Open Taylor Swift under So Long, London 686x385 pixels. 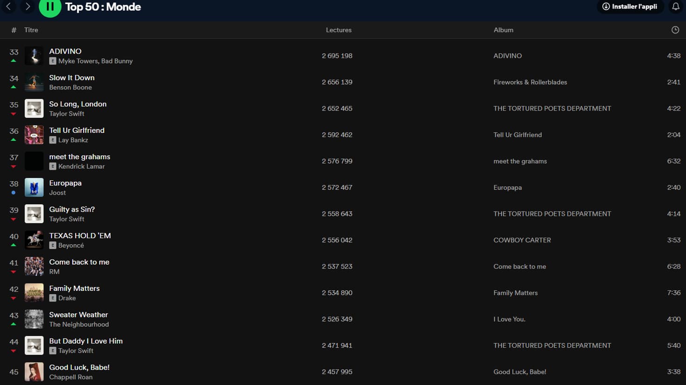tap(67, 114)
